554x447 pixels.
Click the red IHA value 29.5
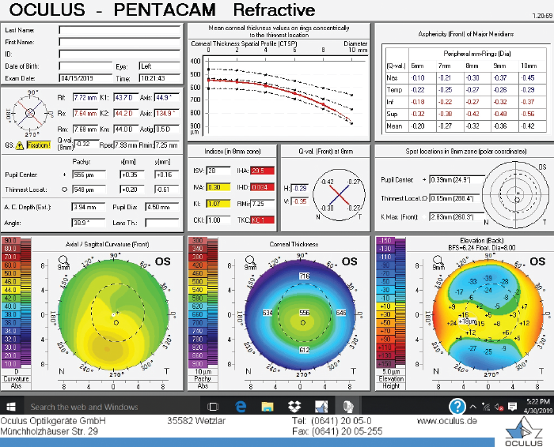pos(262,171)
